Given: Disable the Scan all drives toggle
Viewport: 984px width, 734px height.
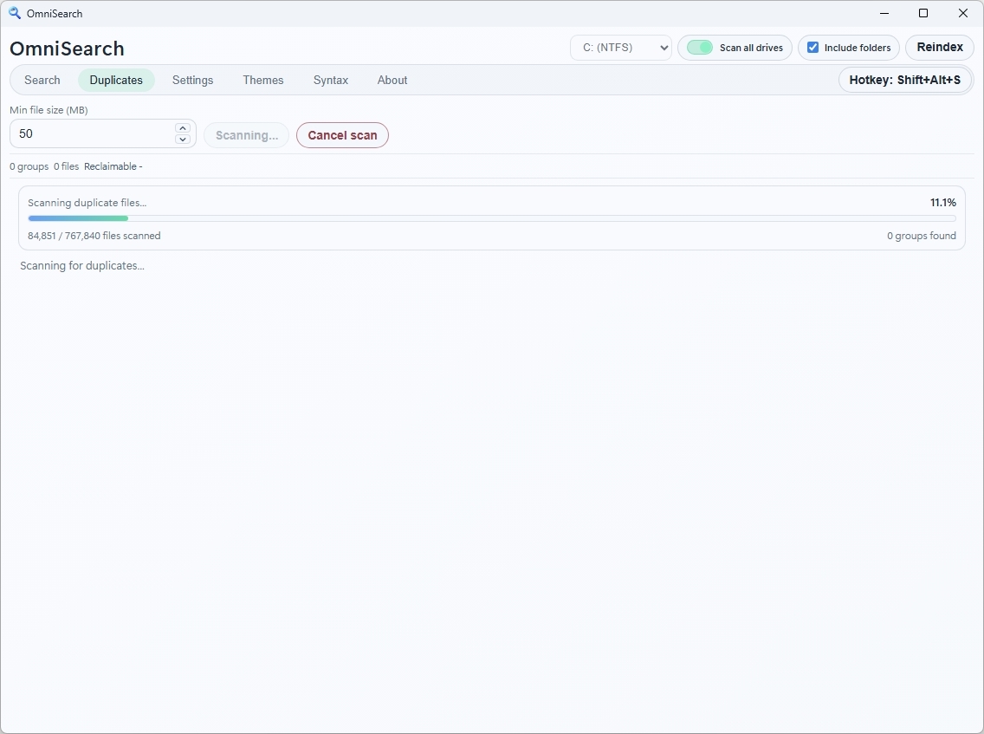Looking at the screenshot, I should pos(699,48).
